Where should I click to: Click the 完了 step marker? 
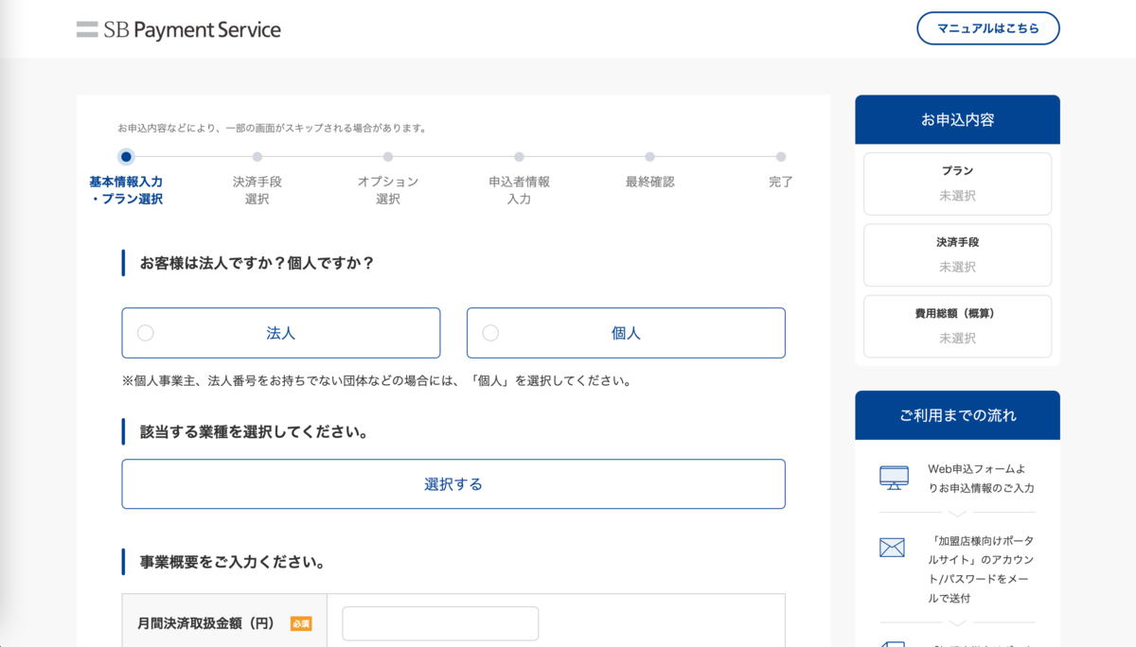[x=781, y=157]
